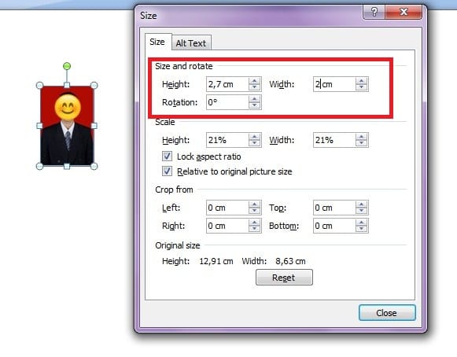The height and width of the screenshot is (357, 457).
Task: Click the help question mark button
Action: coord(374,12)
